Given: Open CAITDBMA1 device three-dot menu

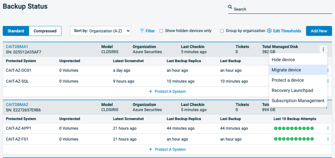Looking at the screenshot, I should click(323, 49).
